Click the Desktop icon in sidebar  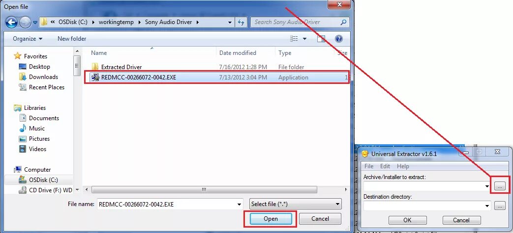23,67
